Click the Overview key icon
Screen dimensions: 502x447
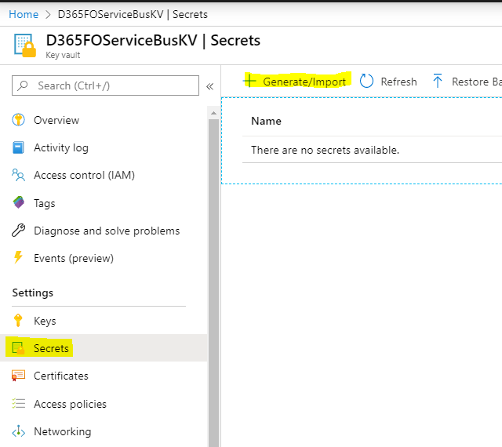point(18,120)
